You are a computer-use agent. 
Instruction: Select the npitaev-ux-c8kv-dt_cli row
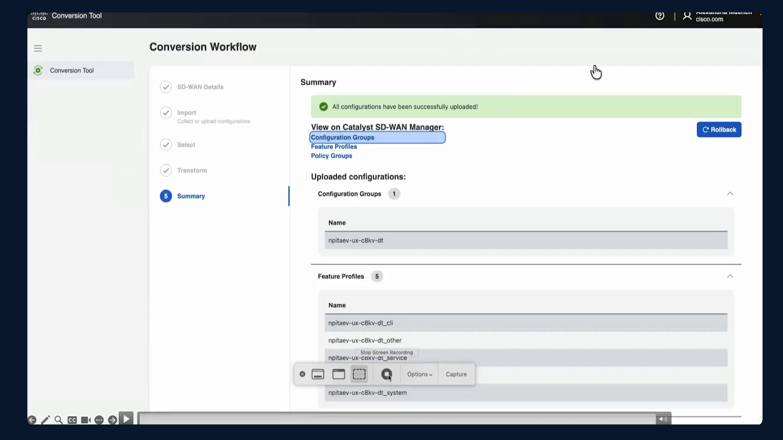(x=526, y=323)
